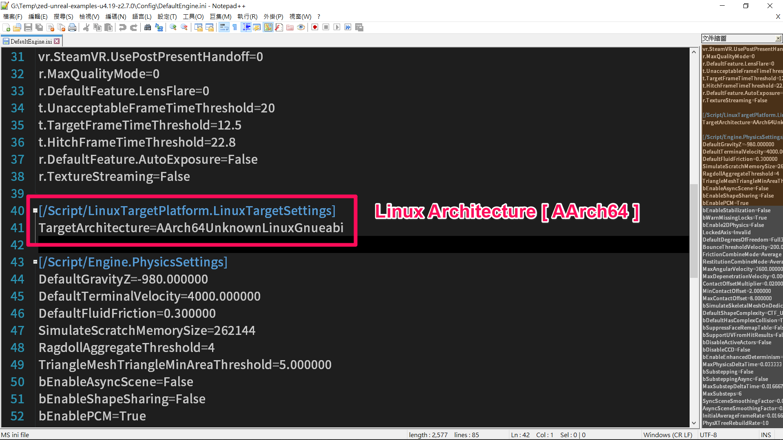This screenshot has width=783, height=440.
Task: Enable file monitoring with the eye icon
Action: pos(301,27)
